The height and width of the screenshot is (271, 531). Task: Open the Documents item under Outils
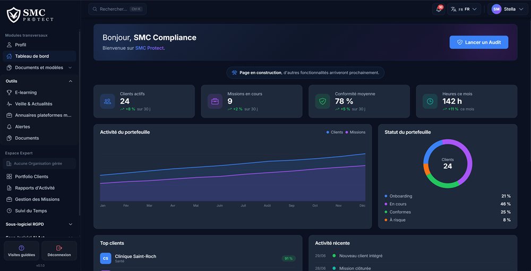39,138
